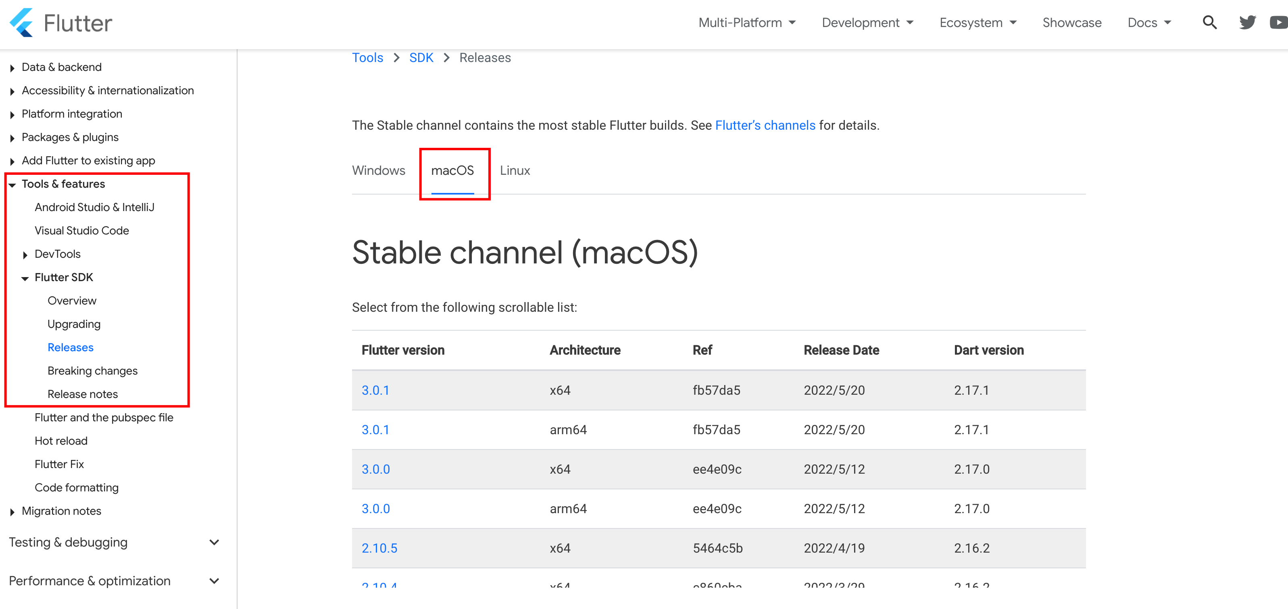Click the Ref column header
The height and width of the screenshot is (609, 1288).
[x=702, y=350]
